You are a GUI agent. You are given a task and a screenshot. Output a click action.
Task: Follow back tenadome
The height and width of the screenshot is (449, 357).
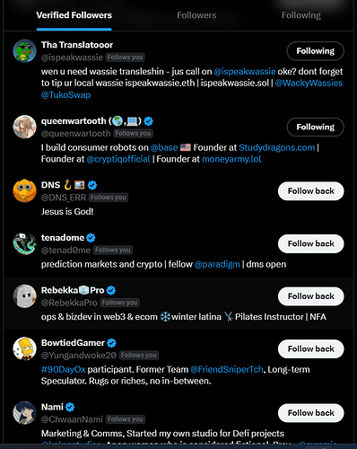click(x=311, y=243)
